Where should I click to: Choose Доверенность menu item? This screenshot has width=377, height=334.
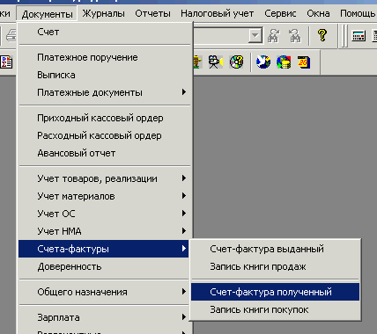point(104,266)
